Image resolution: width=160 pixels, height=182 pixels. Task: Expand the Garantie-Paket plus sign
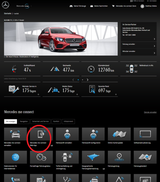pyautogui.click(x=116, y=94)
